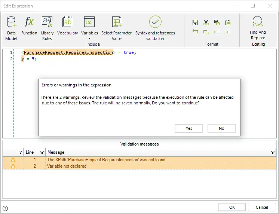Click Yes in the warnings dialog

tap(188, 128)
